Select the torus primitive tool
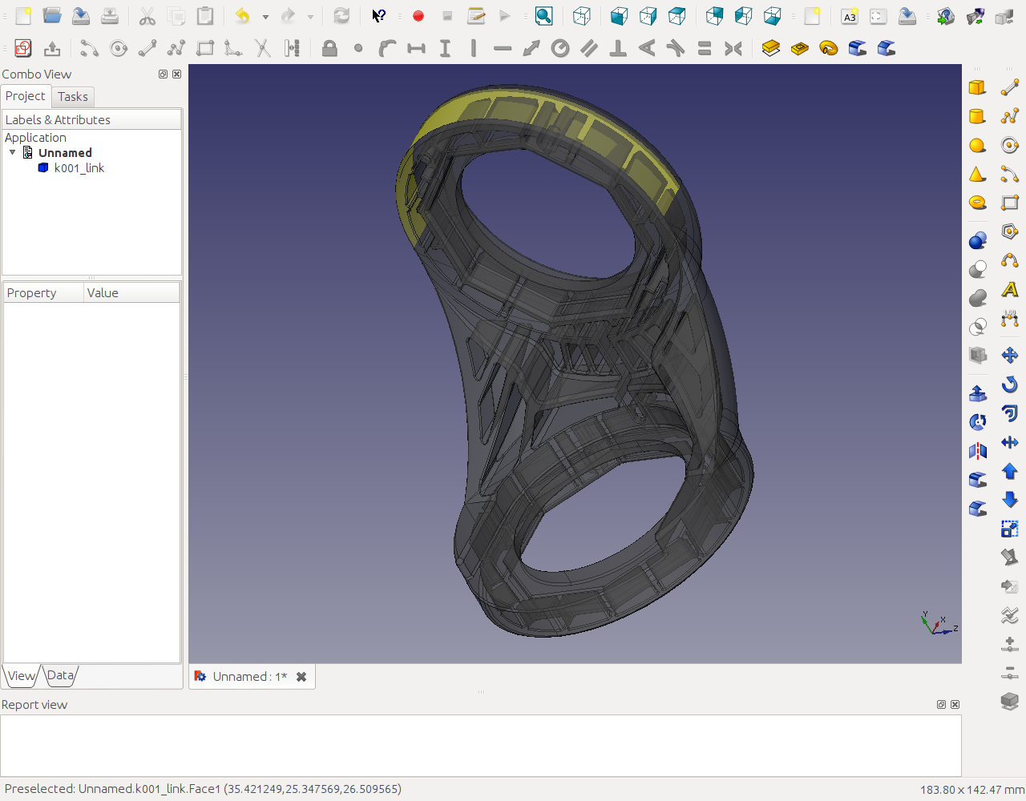 977,203
